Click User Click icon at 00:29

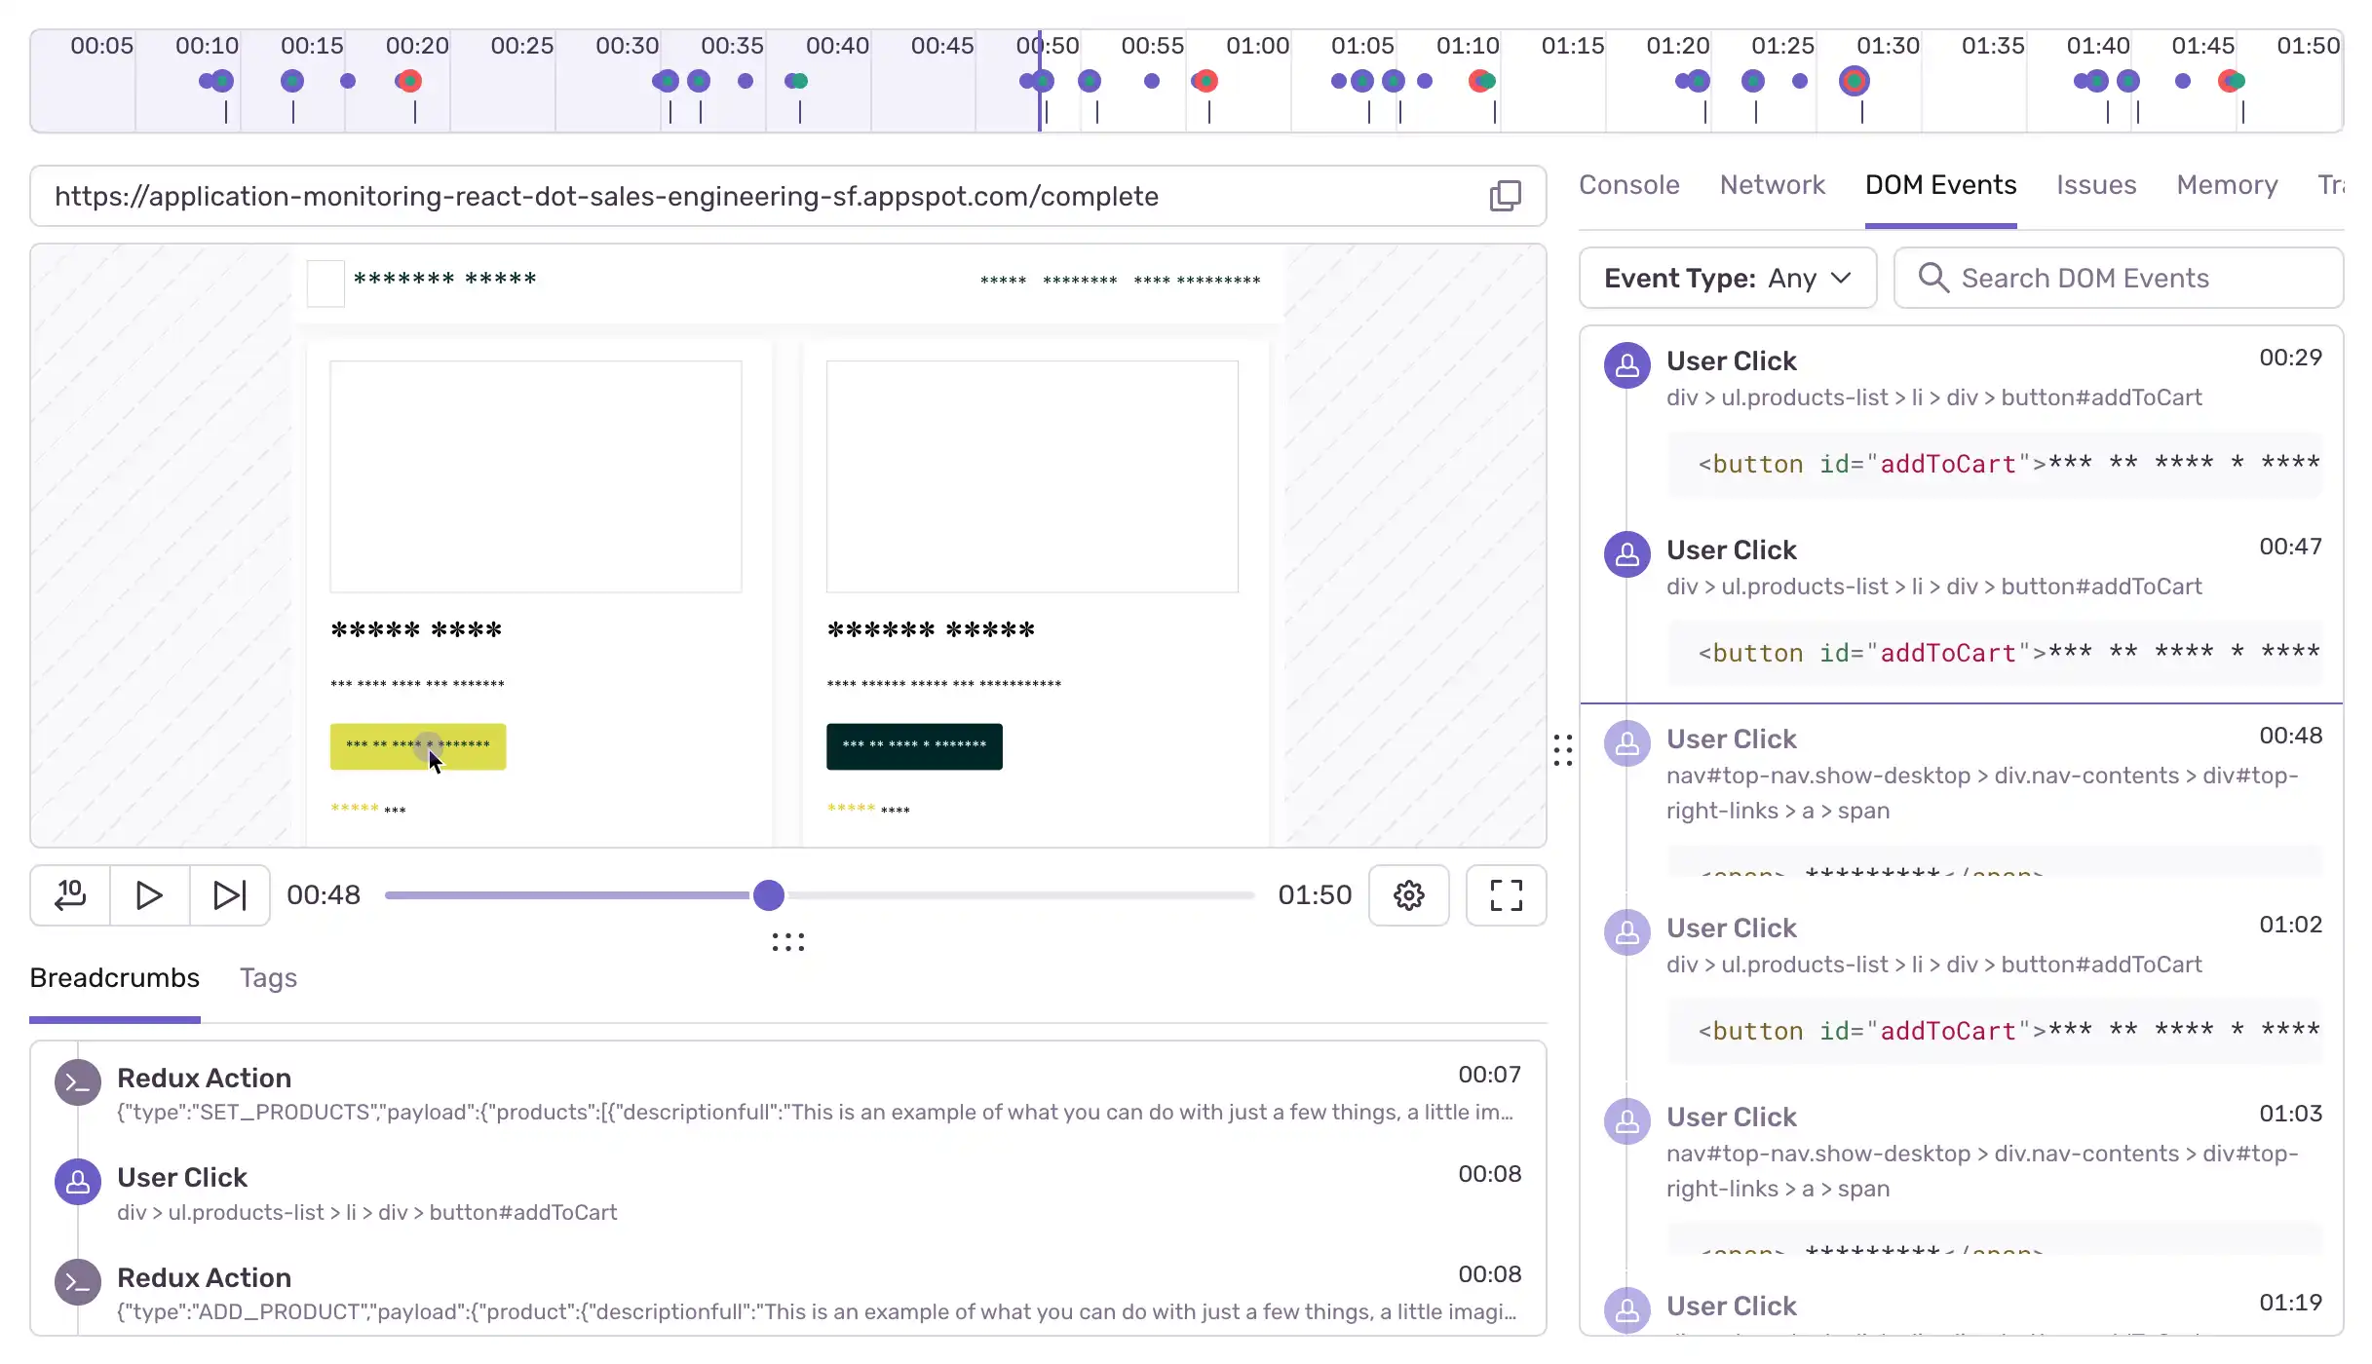(1626, 365)
